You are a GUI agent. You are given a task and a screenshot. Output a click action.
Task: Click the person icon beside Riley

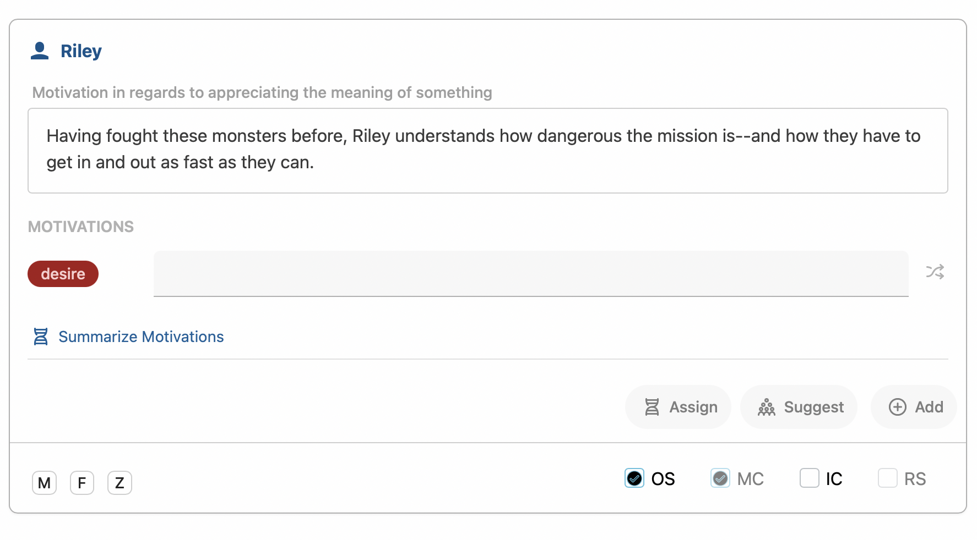[x=40, y=51]
